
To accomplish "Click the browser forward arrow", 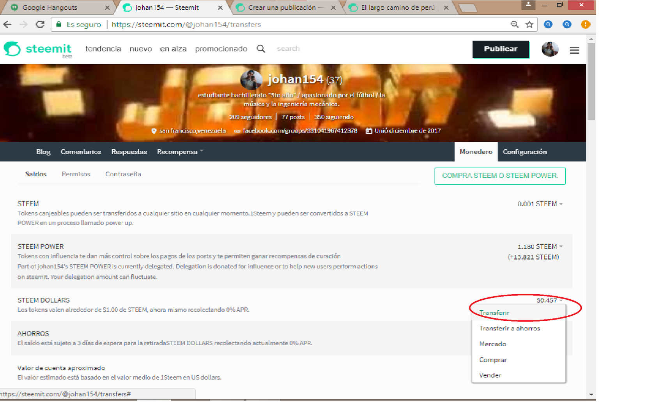I will tap(23, 24).
